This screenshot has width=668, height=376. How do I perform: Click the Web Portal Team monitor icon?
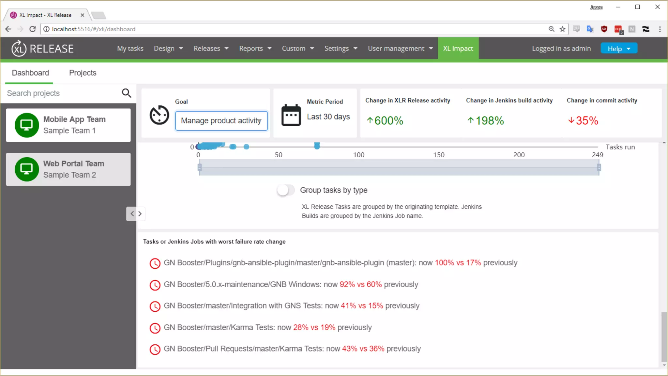[x=27, y=169]
